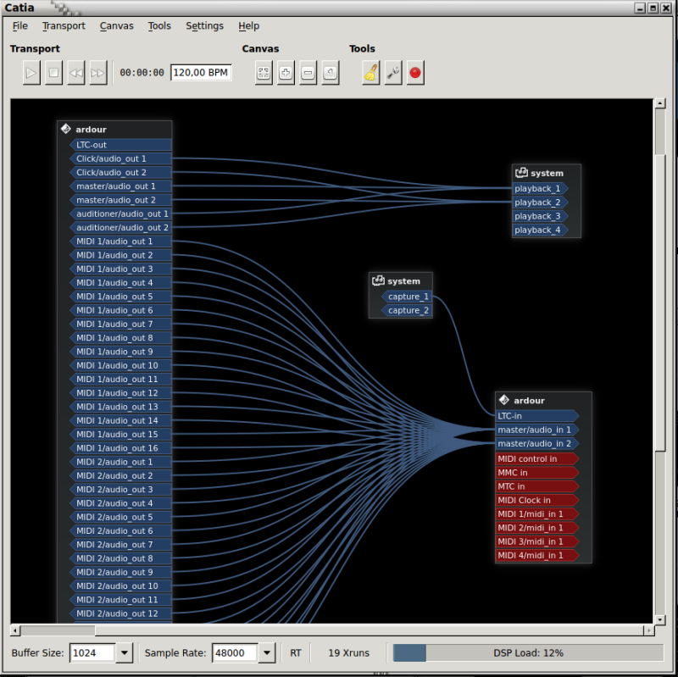Click the ardour diamond icon on outputs box
The width and height of the screenshot is (678, 677).
click(66, 129)
